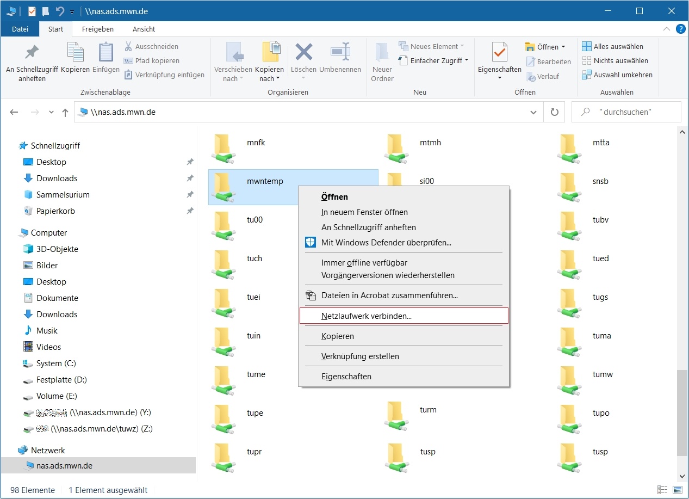Open the Einfacher Zugriff dropdown

467,60
